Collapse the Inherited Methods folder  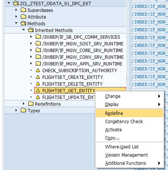tap(23, 30)
